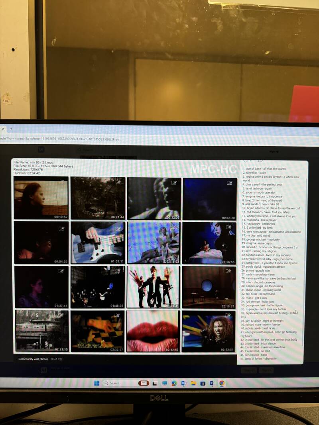Click the frame thumbnail at 01:26:55
The image size is (319, 425).
pos(209,243)
